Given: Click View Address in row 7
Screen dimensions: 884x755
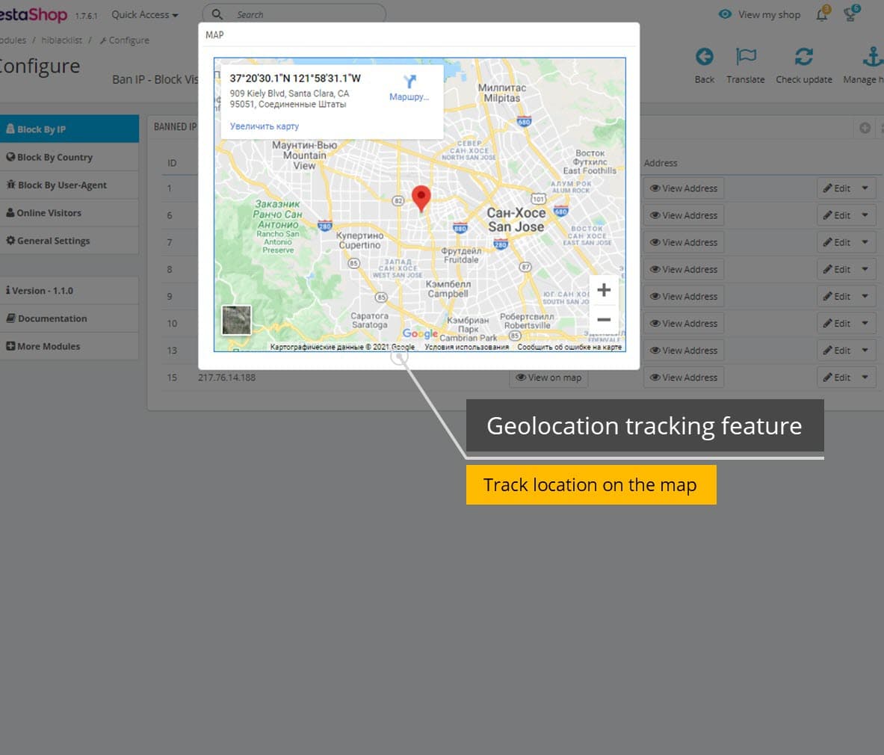Looking at the screenshot, I should pos(683,242).
